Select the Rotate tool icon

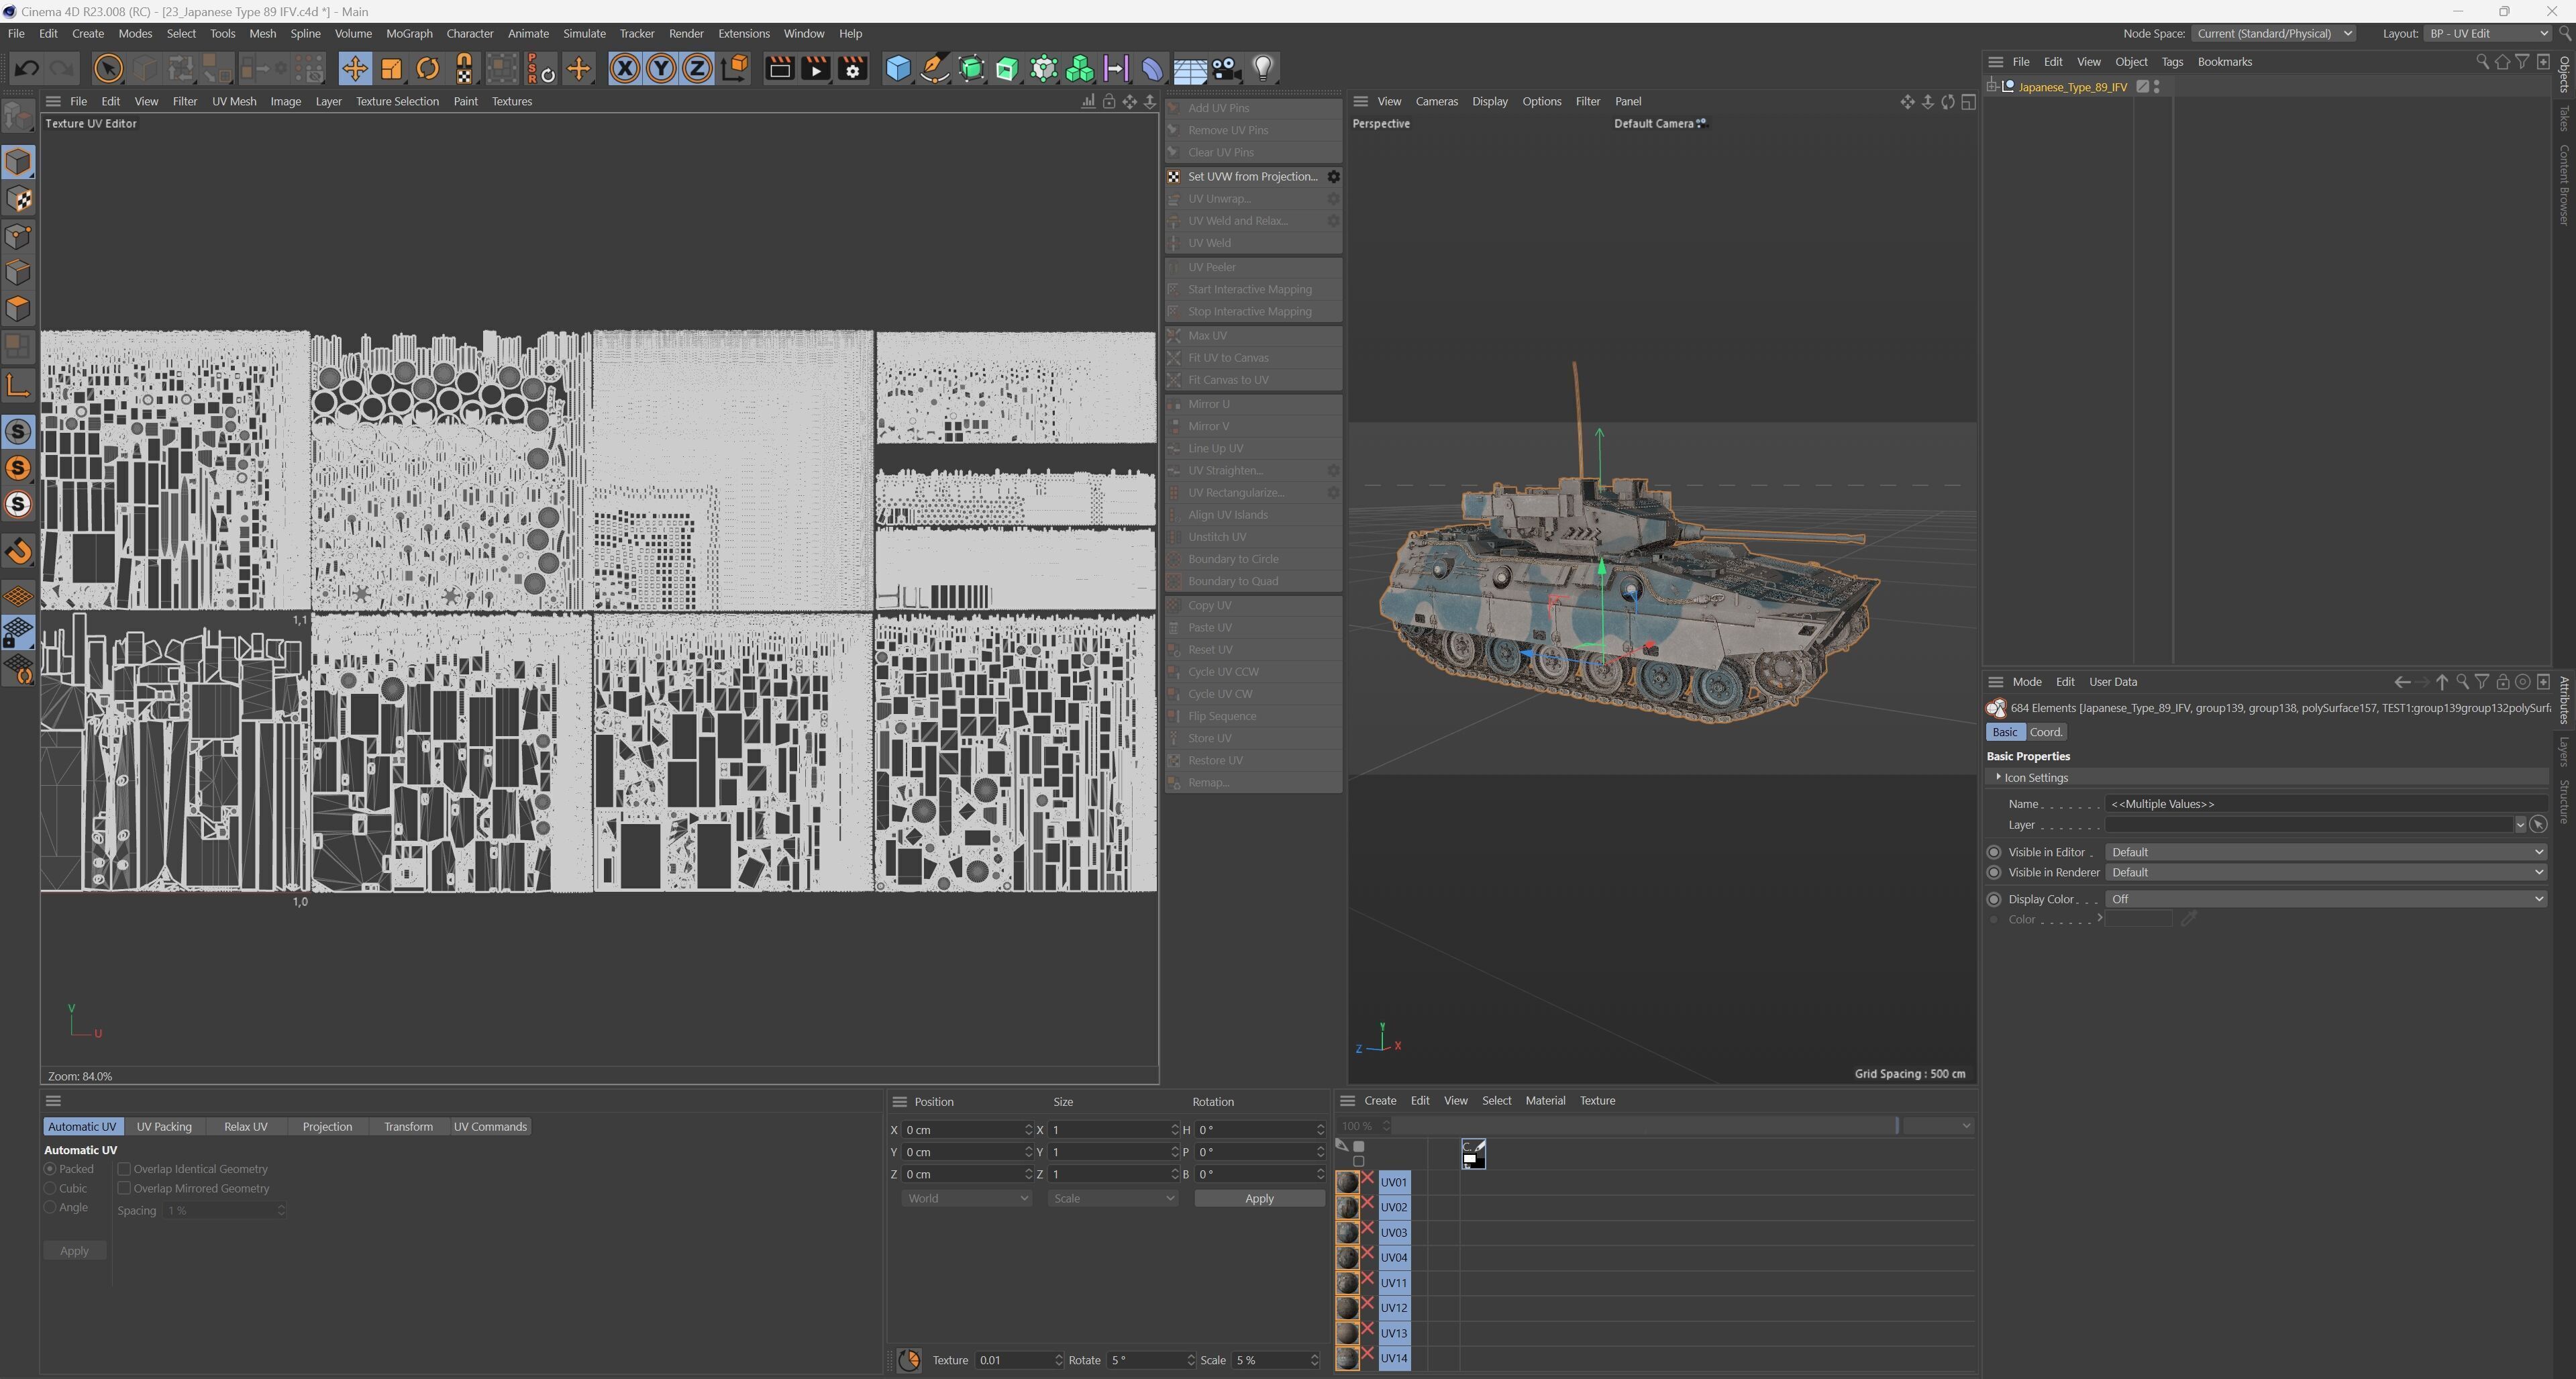pyautogui.click(x=428, y=68)
